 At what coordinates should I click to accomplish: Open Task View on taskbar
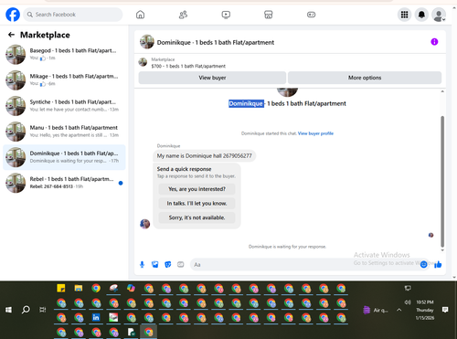(x=43, y=310)
